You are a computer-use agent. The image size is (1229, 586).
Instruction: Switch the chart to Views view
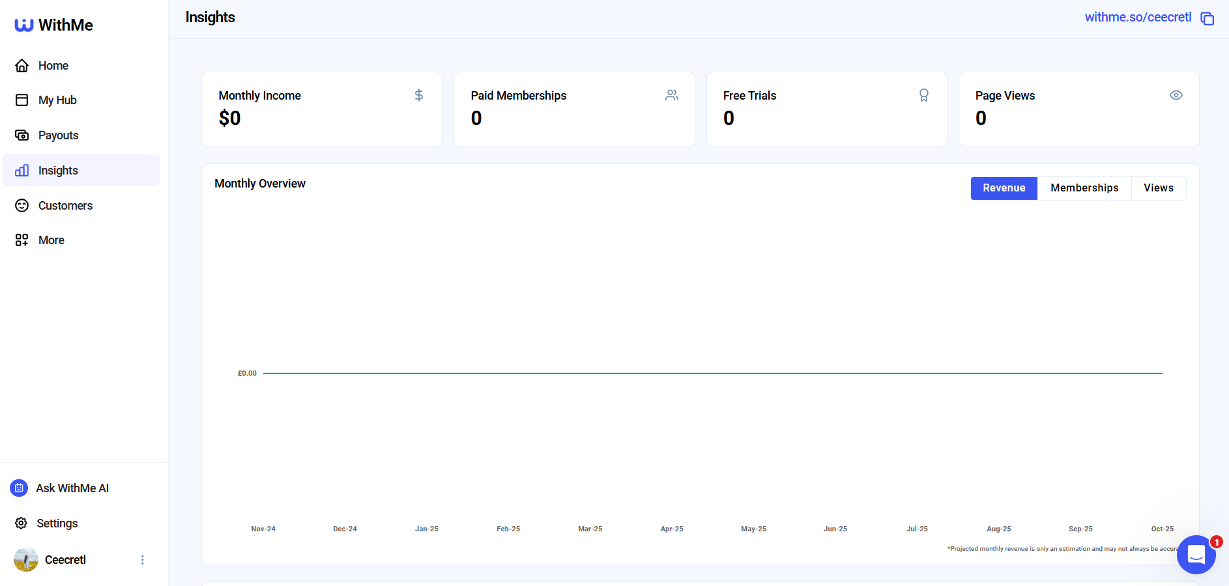(1158, 188)
